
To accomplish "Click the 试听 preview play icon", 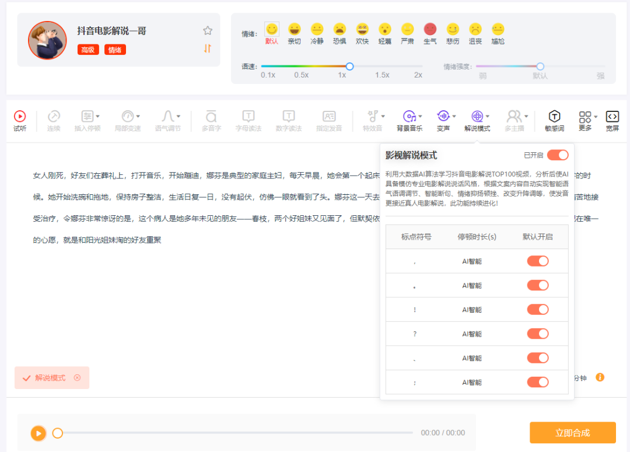I will point(20,117).
